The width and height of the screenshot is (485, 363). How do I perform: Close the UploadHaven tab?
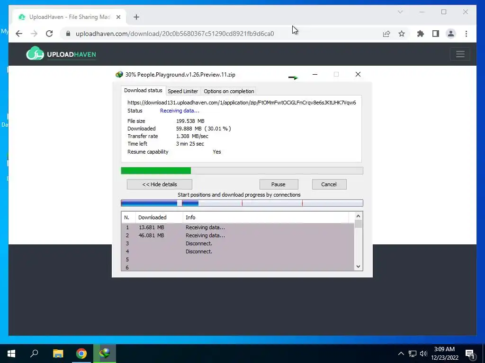[118, 17]
